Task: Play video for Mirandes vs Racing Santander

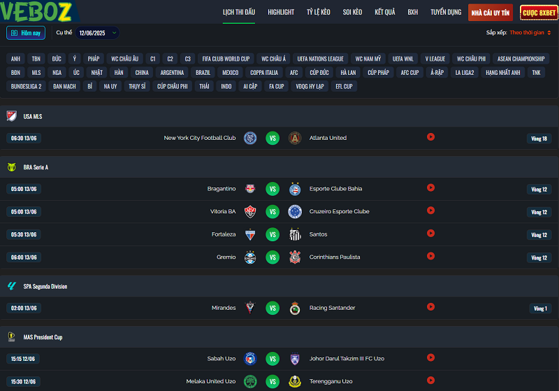Action: click(430, 307)
